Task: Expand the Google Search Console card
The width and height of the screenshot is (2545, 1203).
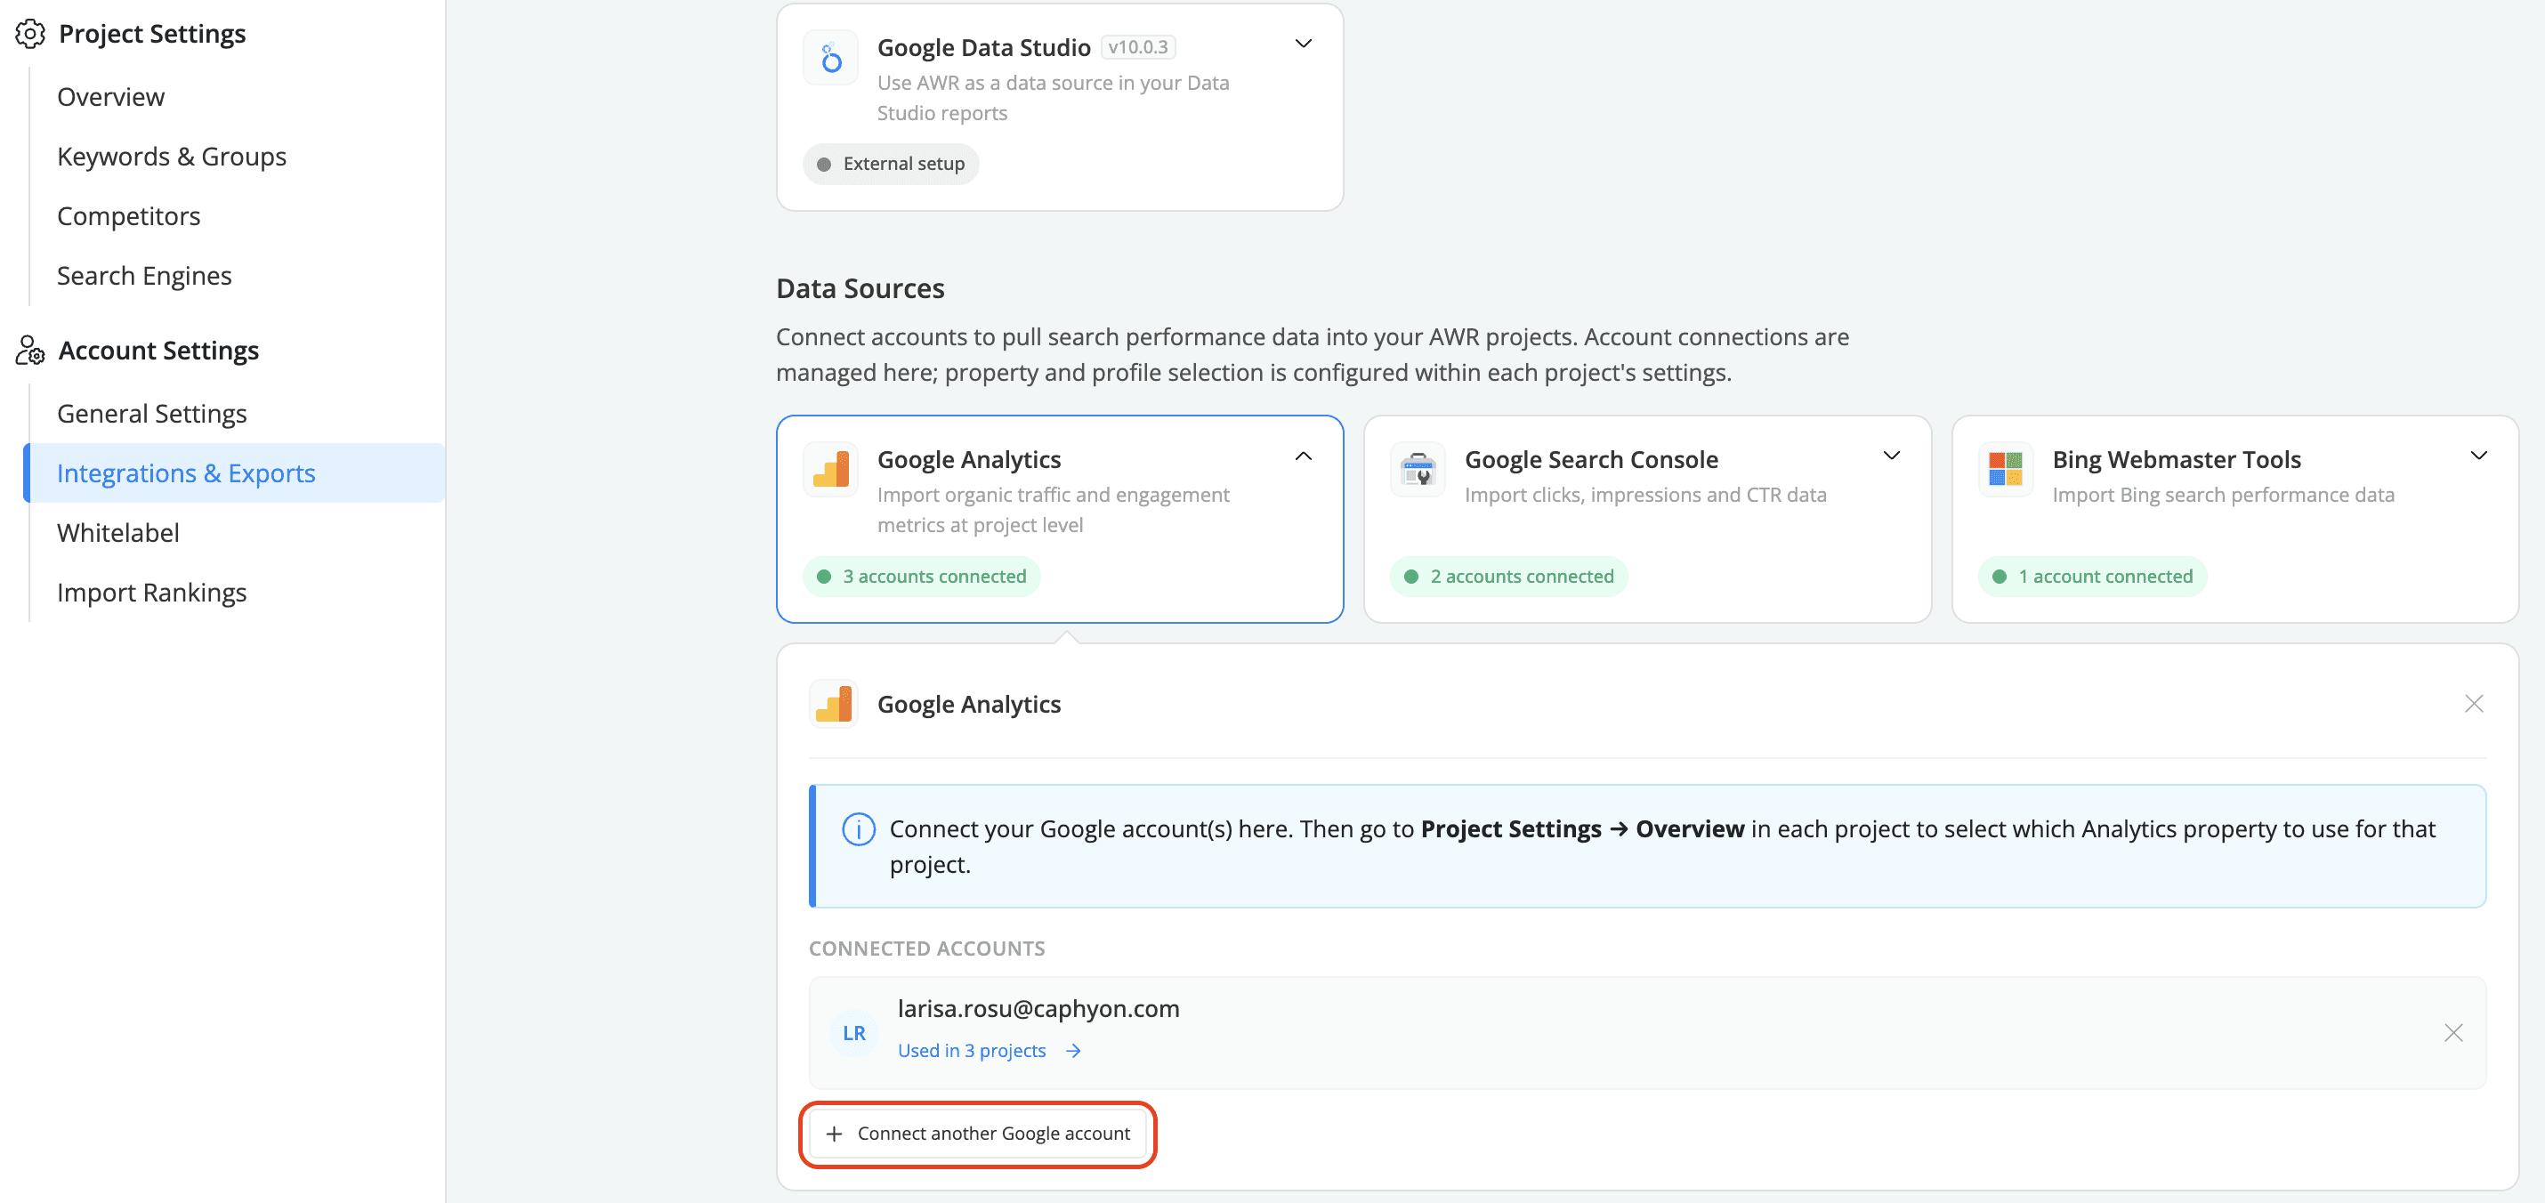Action: click(1891, 456)
